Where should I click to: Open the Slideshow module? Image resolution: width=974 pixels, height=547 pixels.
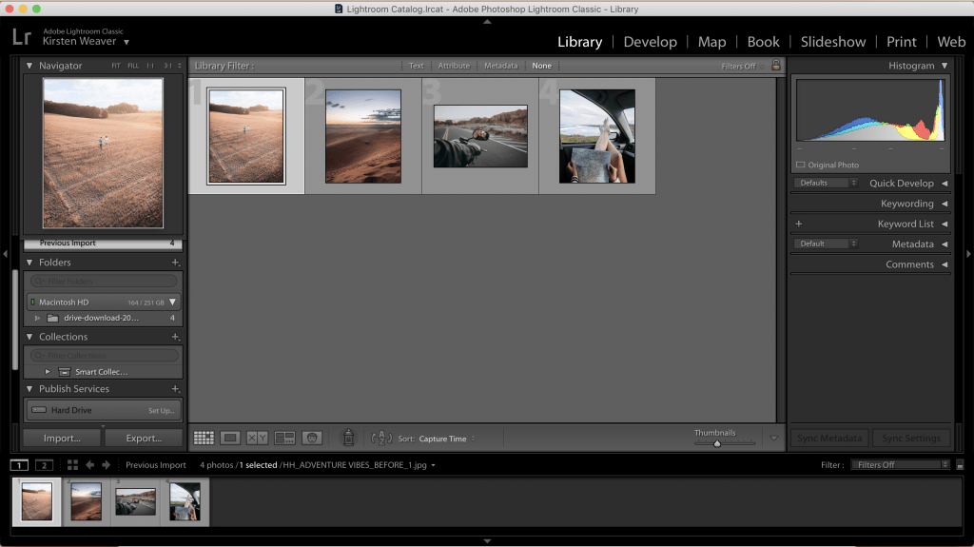[x=833, y=42]
